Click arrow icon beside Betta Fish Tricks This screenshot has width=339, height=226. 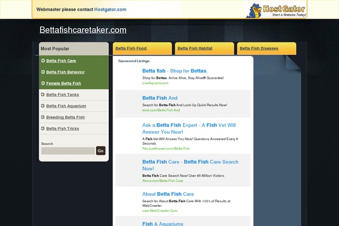pos(43,128)
